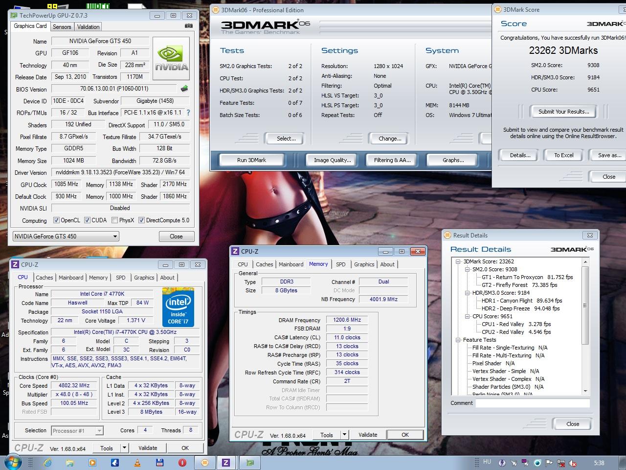Viewport: 626px width, 470px height.
Task: Toggle the PhysX checkbox
Action: (114, 220)
